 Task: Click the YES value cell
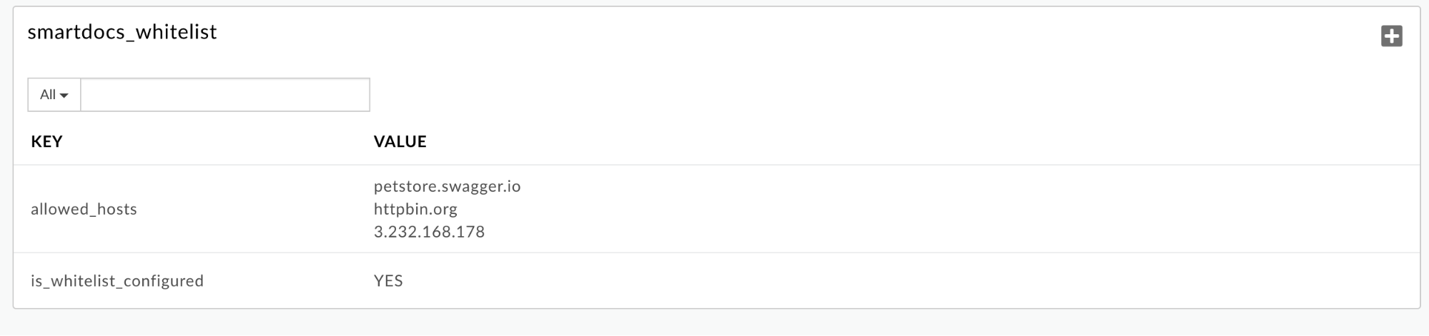[x=388, y=281]
